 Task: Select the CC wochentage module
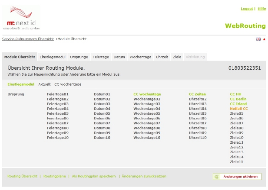pos(147,94)
